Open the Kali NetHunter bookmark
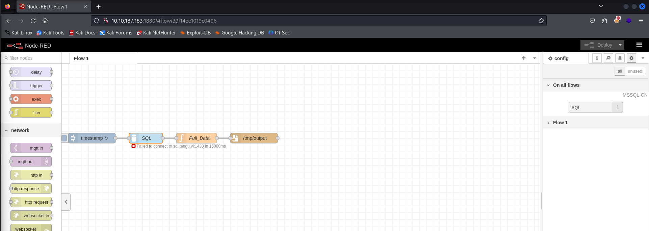 pos(156,33)
